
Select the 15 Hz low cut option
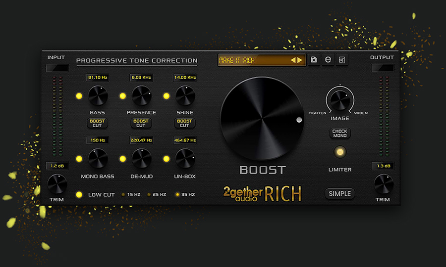pos(124,194)
